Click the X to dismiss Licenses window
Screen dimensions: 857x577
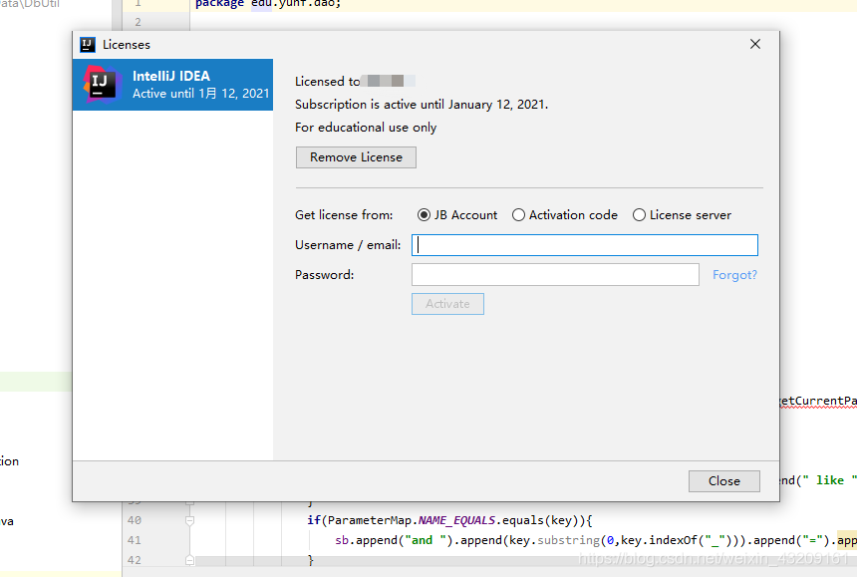point(755,44)
